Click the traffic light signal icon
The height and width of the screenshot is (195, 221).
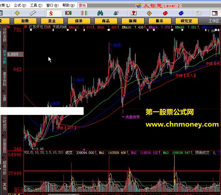tap(68, 13)
